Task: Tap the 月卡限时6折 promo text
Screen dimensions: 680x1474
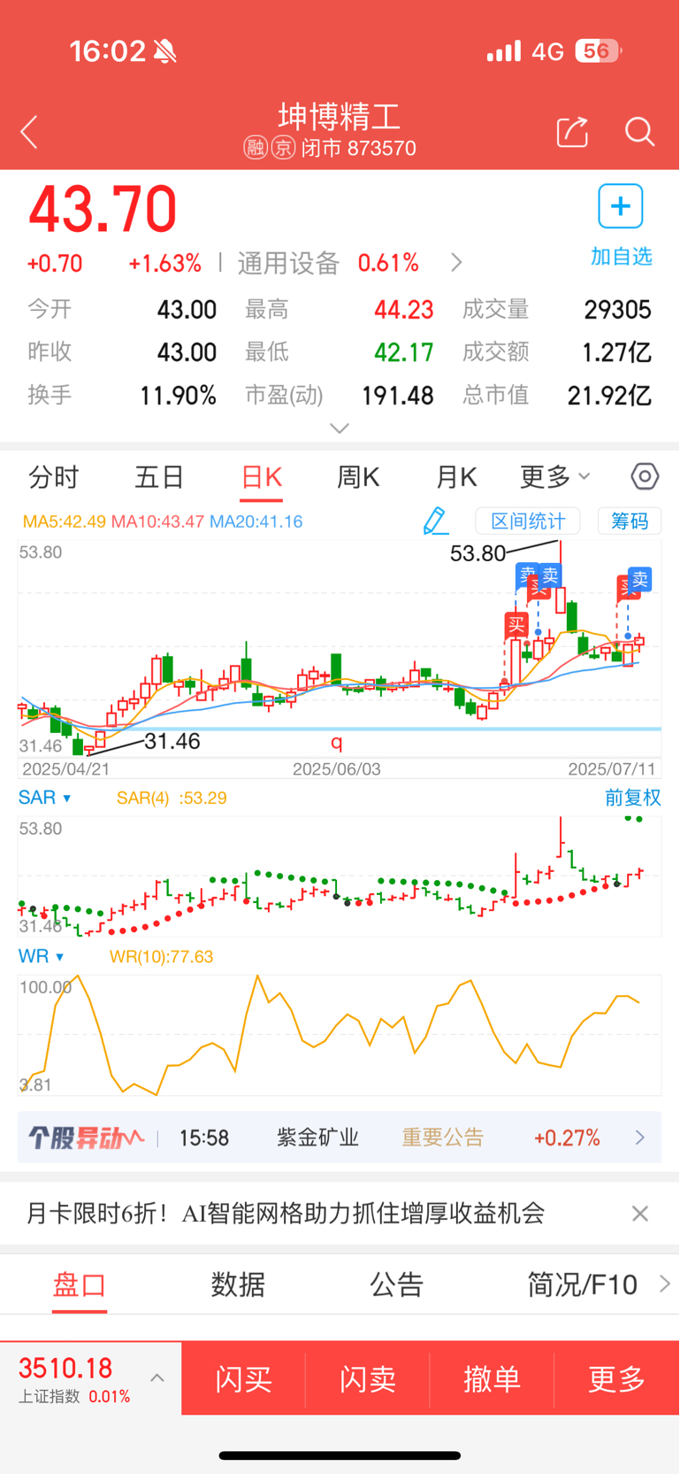Action: [285, 1214]
